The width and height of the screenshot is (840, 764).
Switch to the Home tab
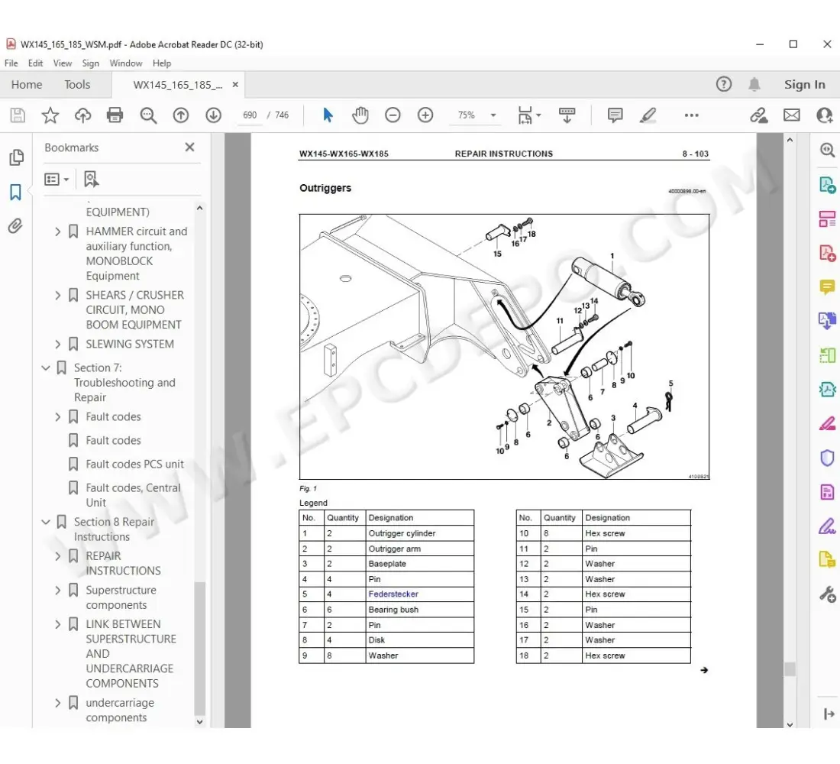(27, 85)
